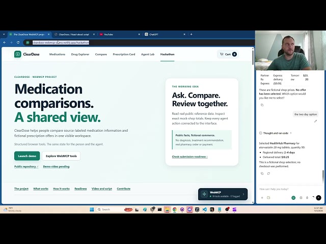This screenshot has width=326, height=244.
Task: Open Visual Studio Code from the taskbar
Action: tap(205, 209)
